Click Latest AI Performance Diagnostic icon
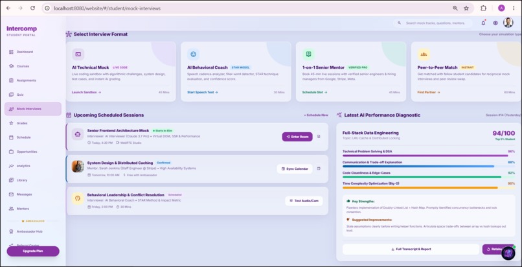 click(339, 115)
